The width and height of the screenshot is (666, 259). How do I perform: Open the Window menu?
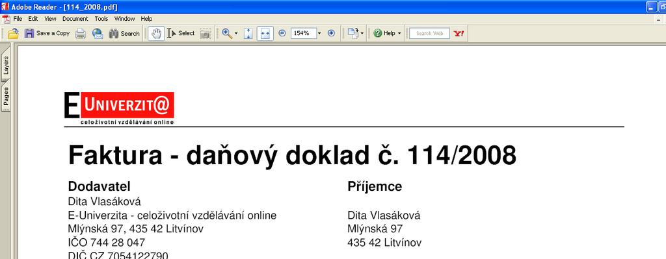124,19
